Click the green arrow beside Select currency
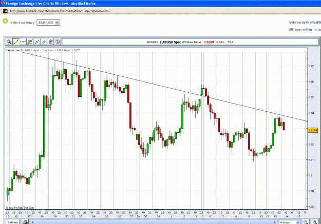This screenshot has width=321, height=224. click(5, 21)
